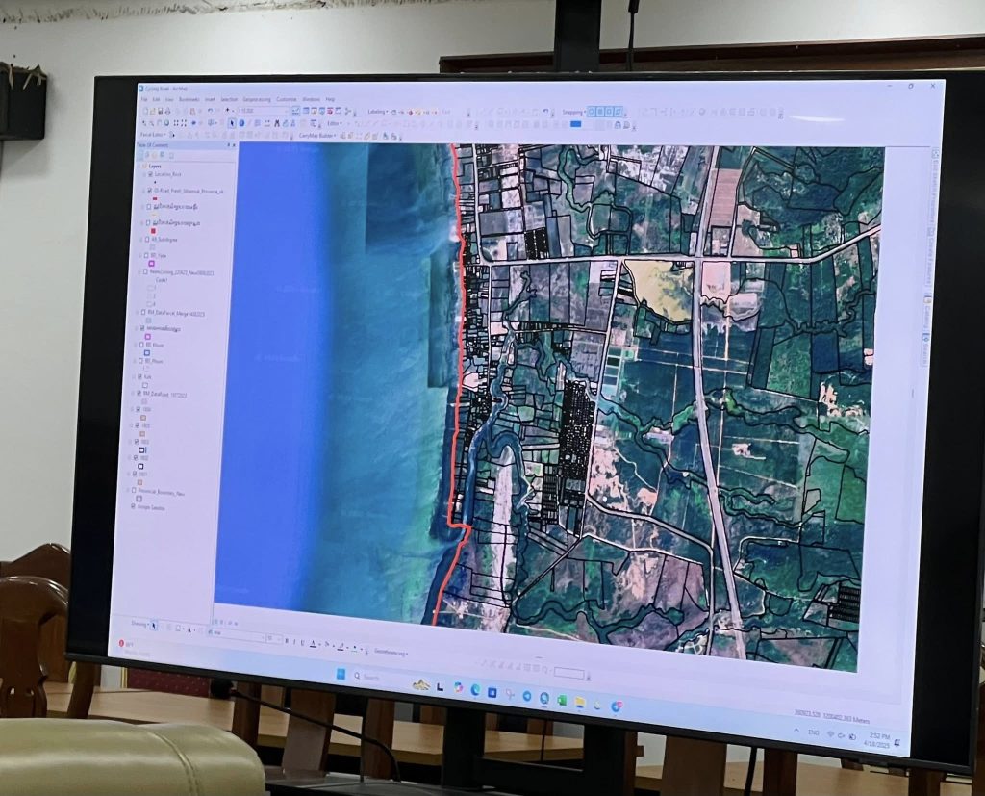Open the Customize menu

pos(287,99)
